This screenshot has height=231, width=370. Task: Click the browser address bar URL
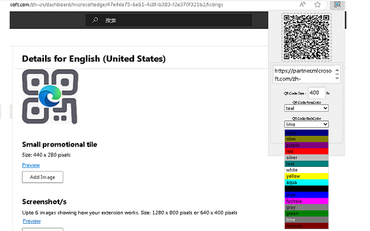pos(117,5)
